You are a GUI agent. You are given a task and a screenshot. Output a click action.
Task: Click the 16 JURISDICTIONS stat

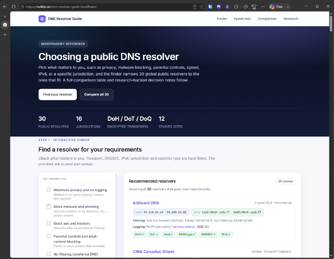(88, 122)
